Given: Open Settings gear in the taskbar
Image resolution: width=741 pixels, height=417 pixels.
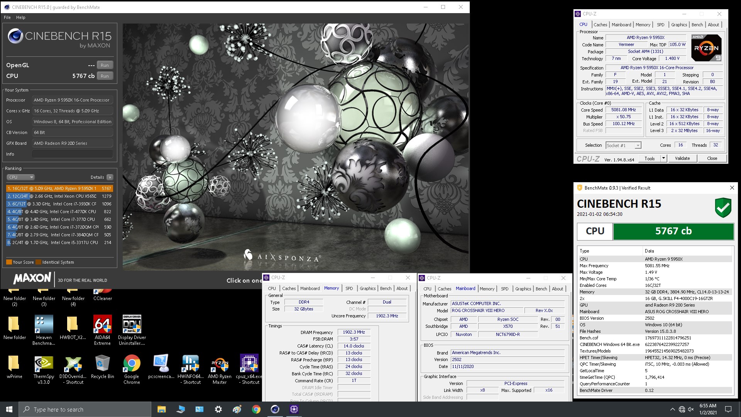Looking at the screenshot, I should [x=218, y=409].
